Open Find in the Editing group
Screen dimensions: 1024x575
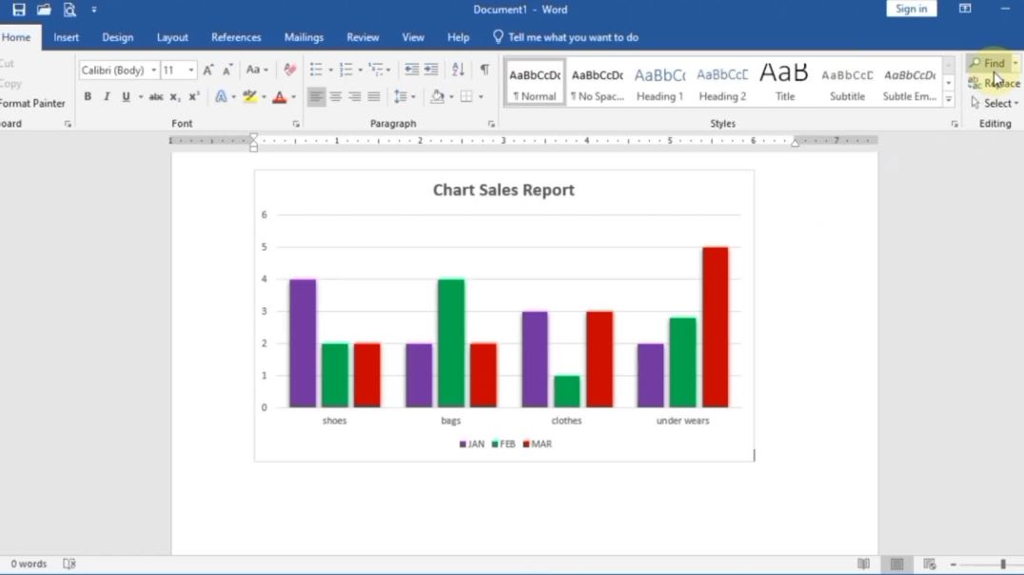pyautogui.click(x=991, y=62)
